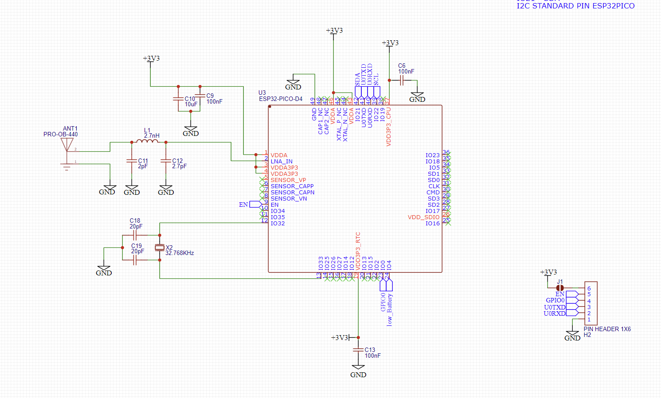Select the SDA net flag on IO21
The image size is (661, 398).
click(x=358, y=86)
